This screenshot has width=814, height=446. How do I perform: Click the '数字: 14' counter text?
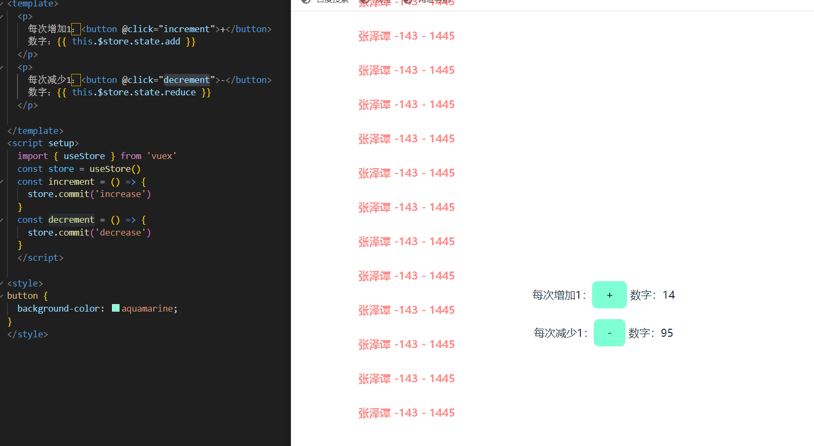(x=653, y=295)
